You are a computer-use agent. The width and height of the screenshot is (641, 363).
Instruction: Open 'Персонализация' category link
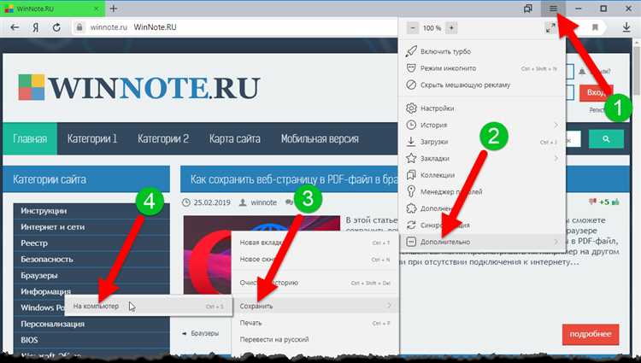click(x=53, y=324)
